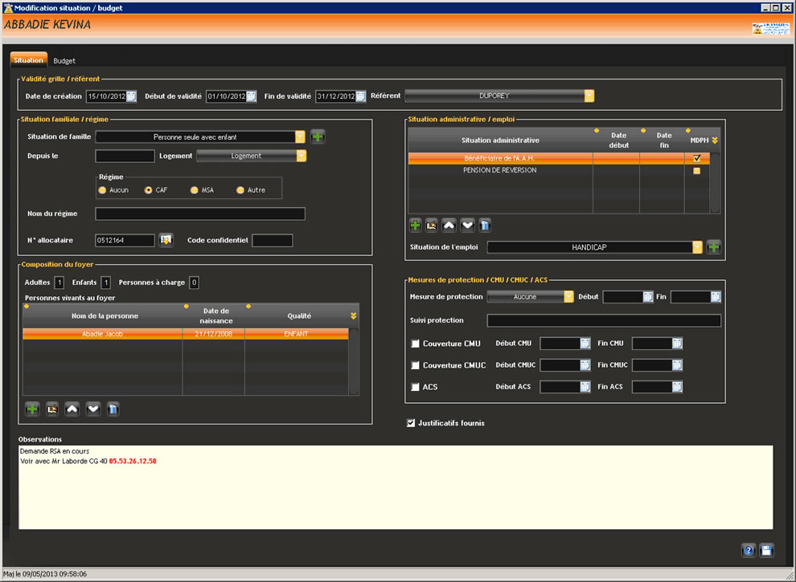796x582 pixels.
Task: Click the save floppy disk icon
Action: pyautogui.click(x=766, y=550)
